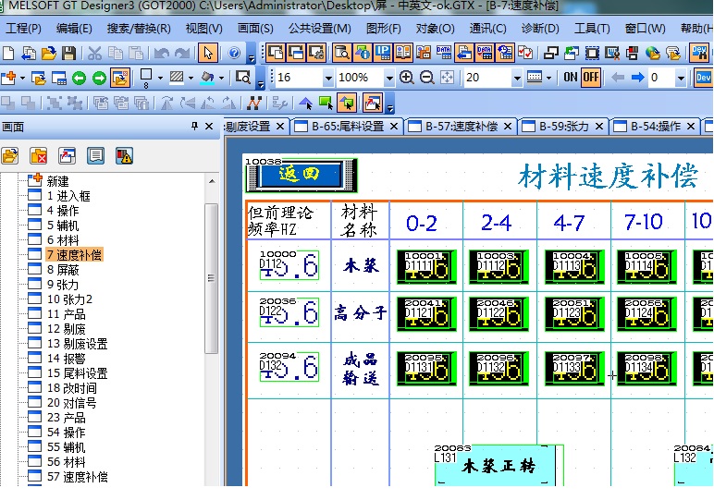This screenshot has height=500, width=714.
Task: Toggle object display to ON state
Action: [571, 78]
